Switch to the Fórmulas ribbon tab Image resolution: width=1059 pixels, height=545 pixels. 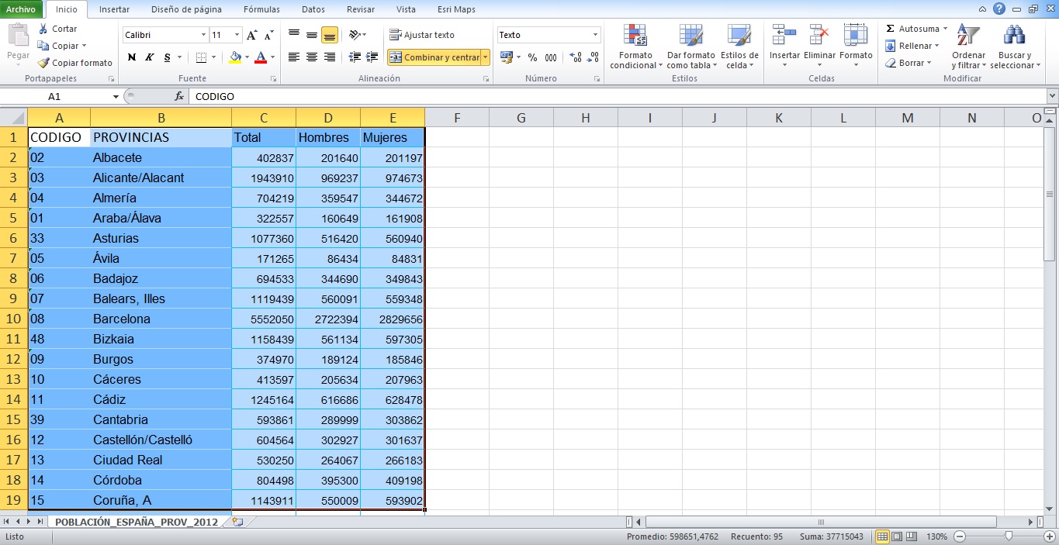pos(261,10)
